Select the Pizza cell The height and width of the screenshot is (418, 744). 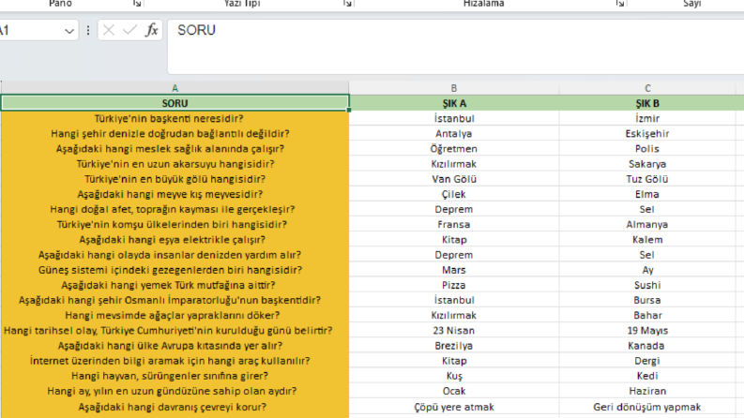tap(454, 285)
